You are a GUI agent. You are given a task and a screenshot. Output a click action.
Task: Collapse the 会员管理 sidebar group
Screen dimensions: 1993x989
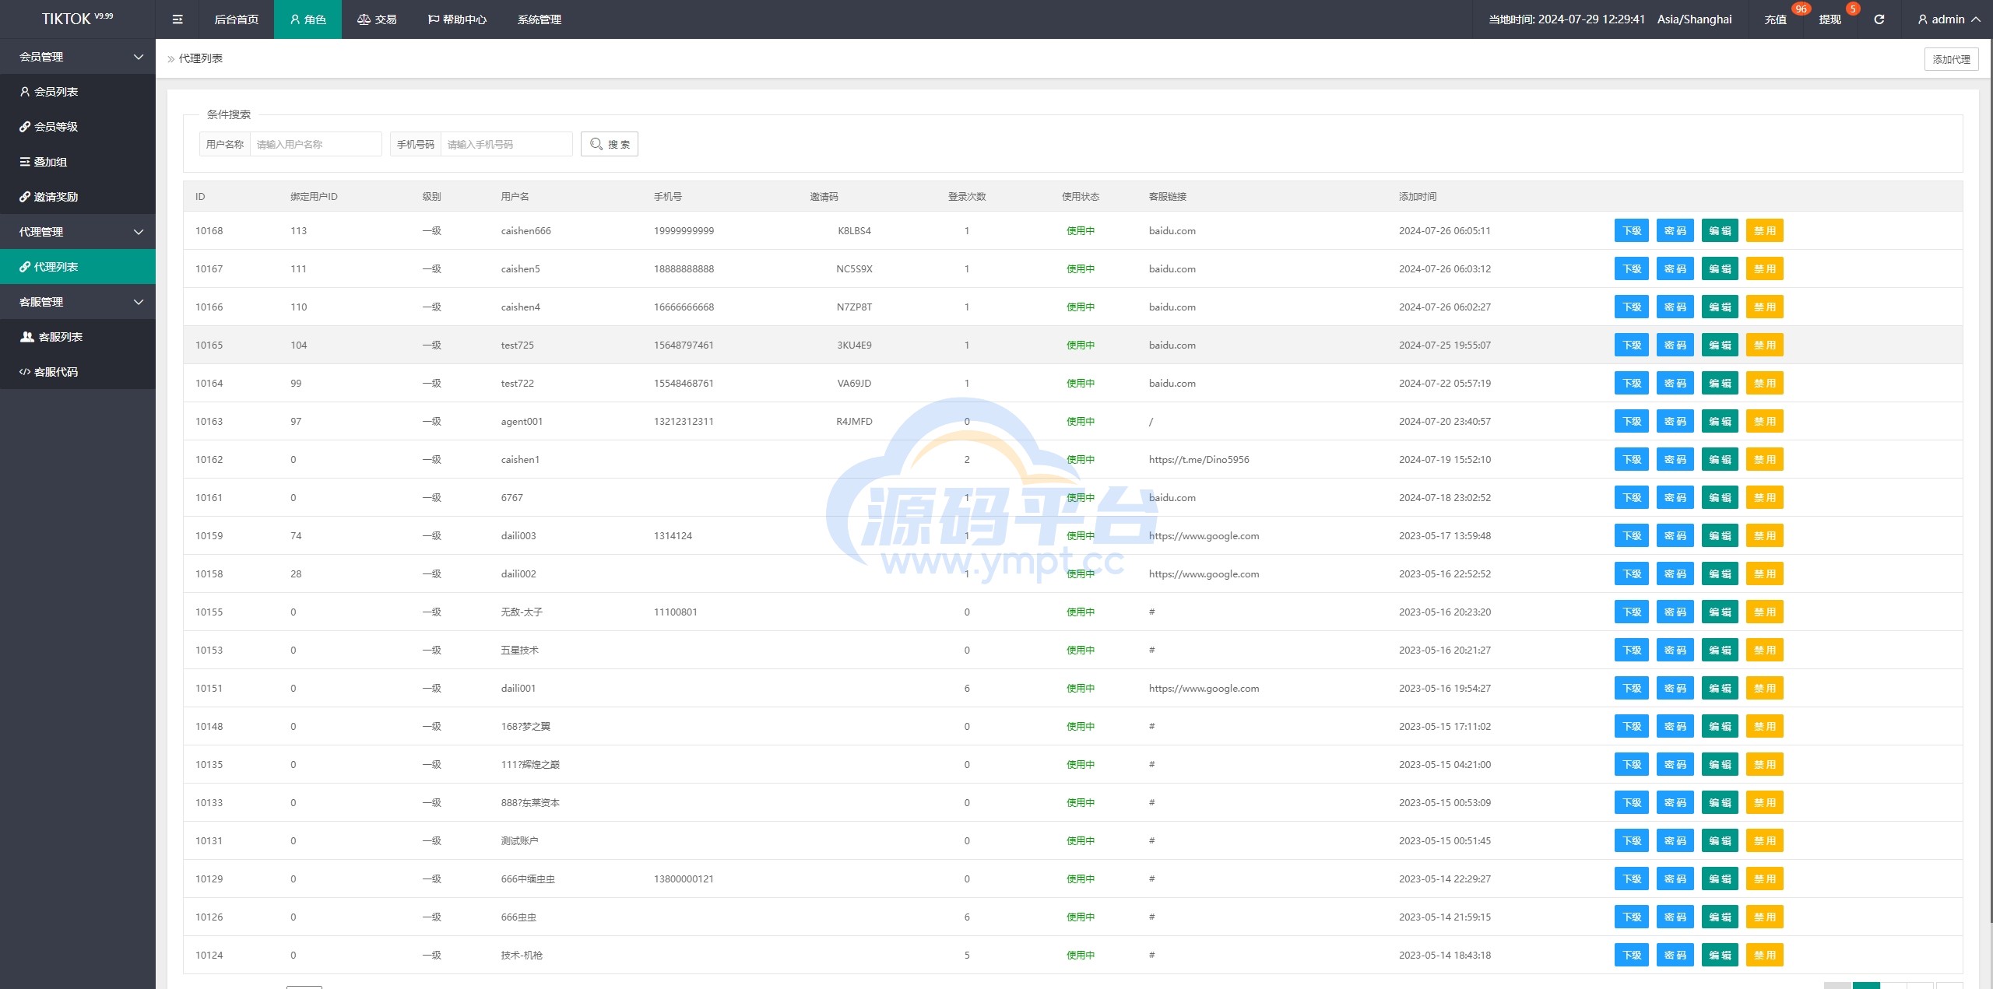pos(78,57)
